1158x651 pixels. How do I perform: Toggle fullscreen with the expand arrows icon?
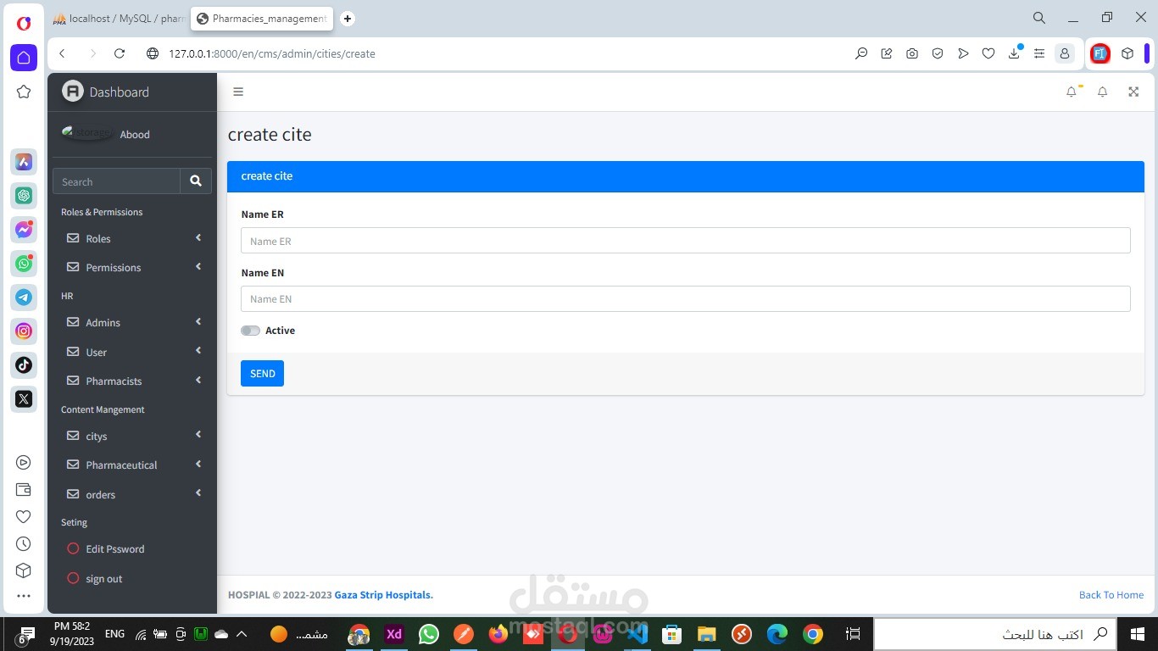[x=1133, y=92]
